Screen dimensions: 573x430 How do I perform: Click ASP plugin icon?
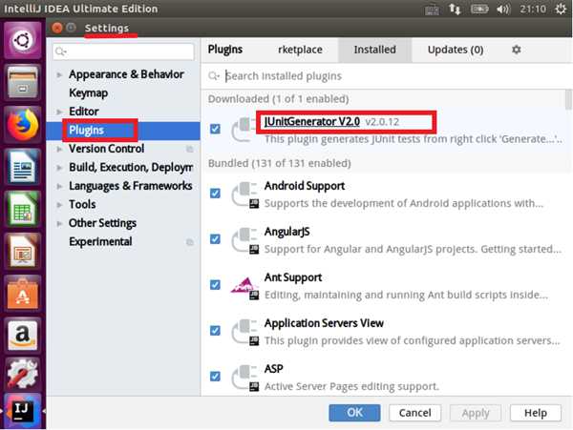coord(244,378)
